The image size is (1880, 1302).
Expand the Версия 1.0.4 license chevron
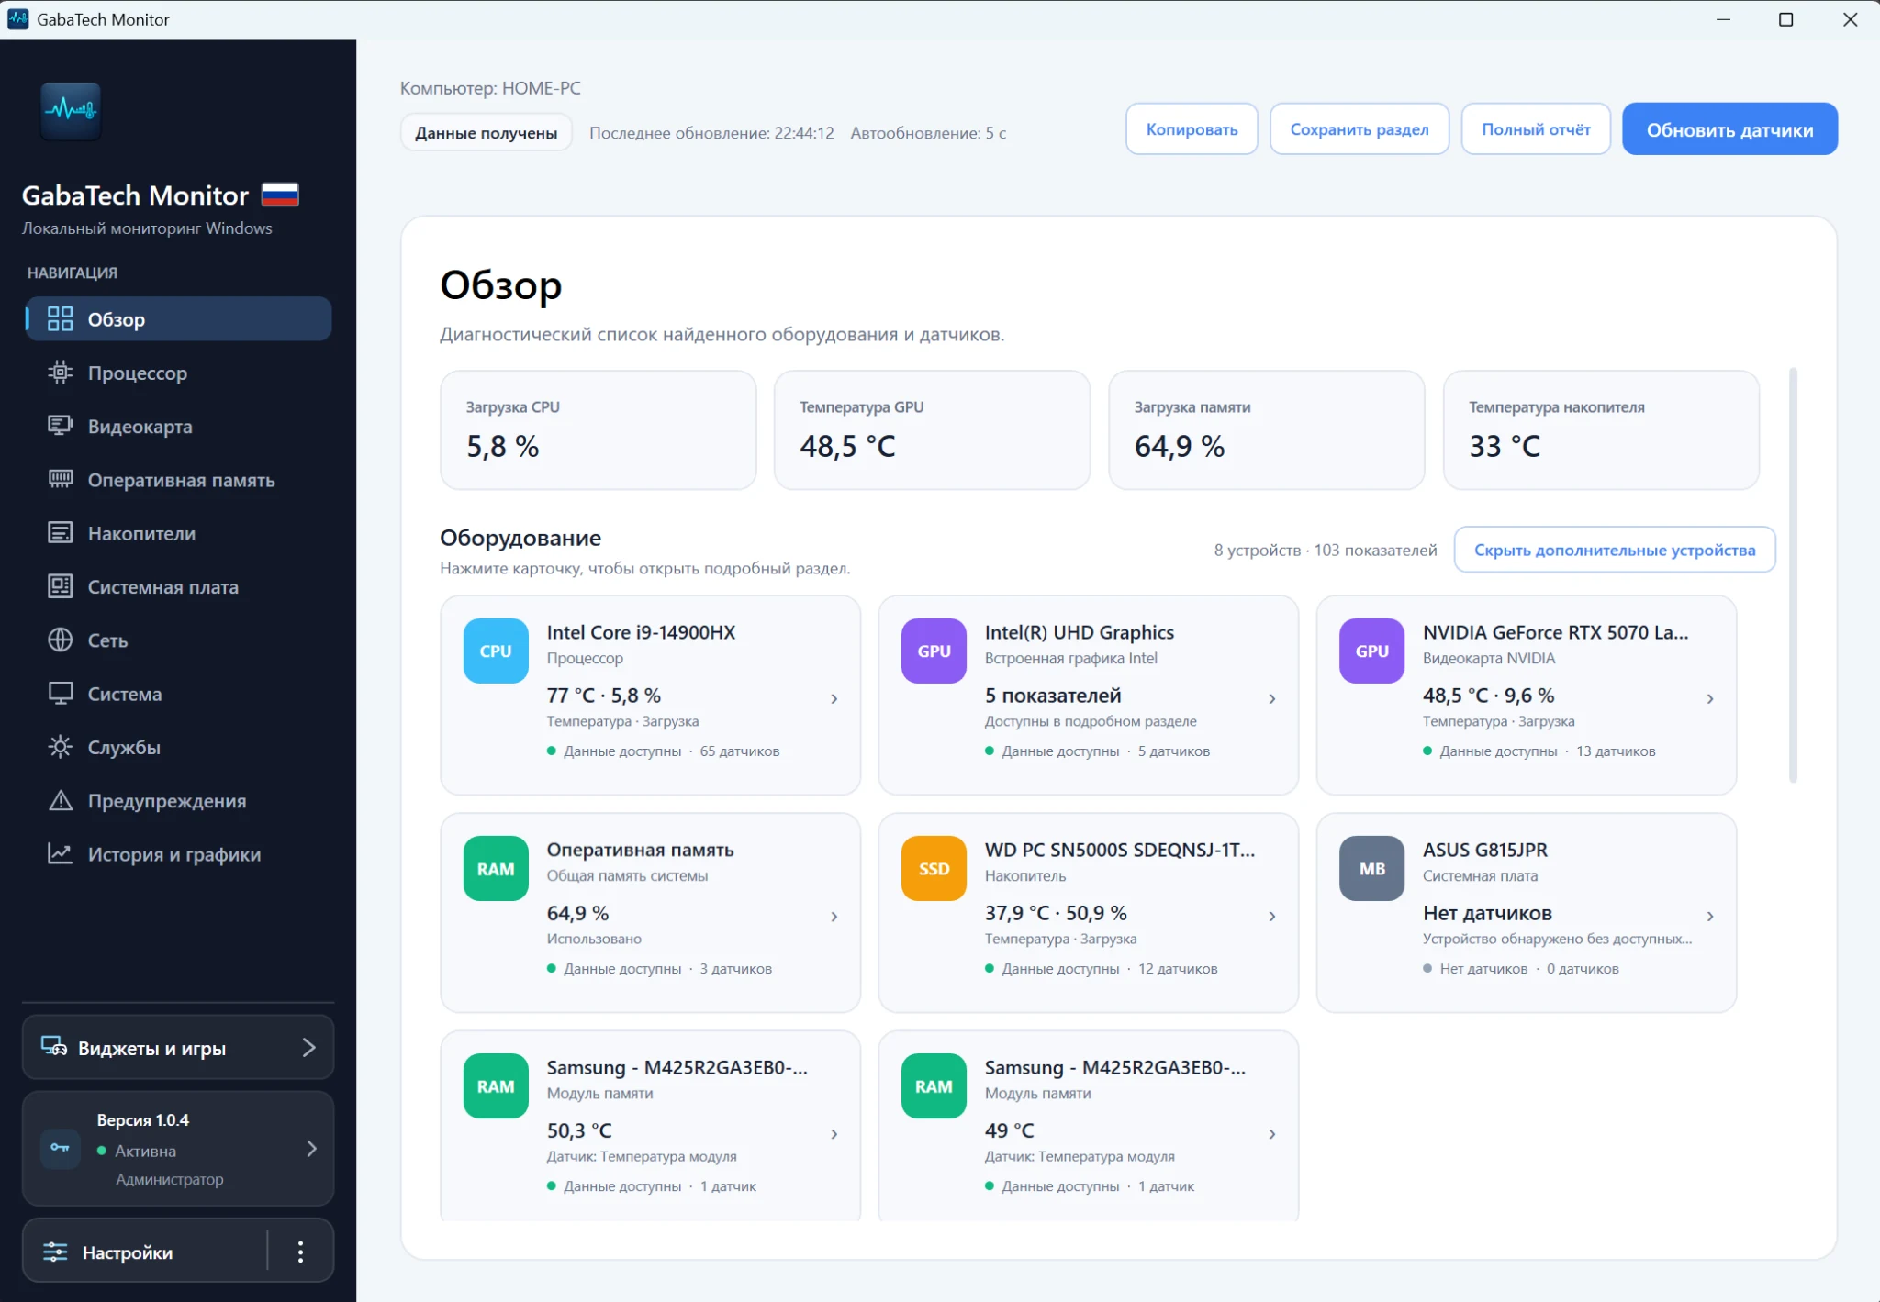[x=312, y=1149]
